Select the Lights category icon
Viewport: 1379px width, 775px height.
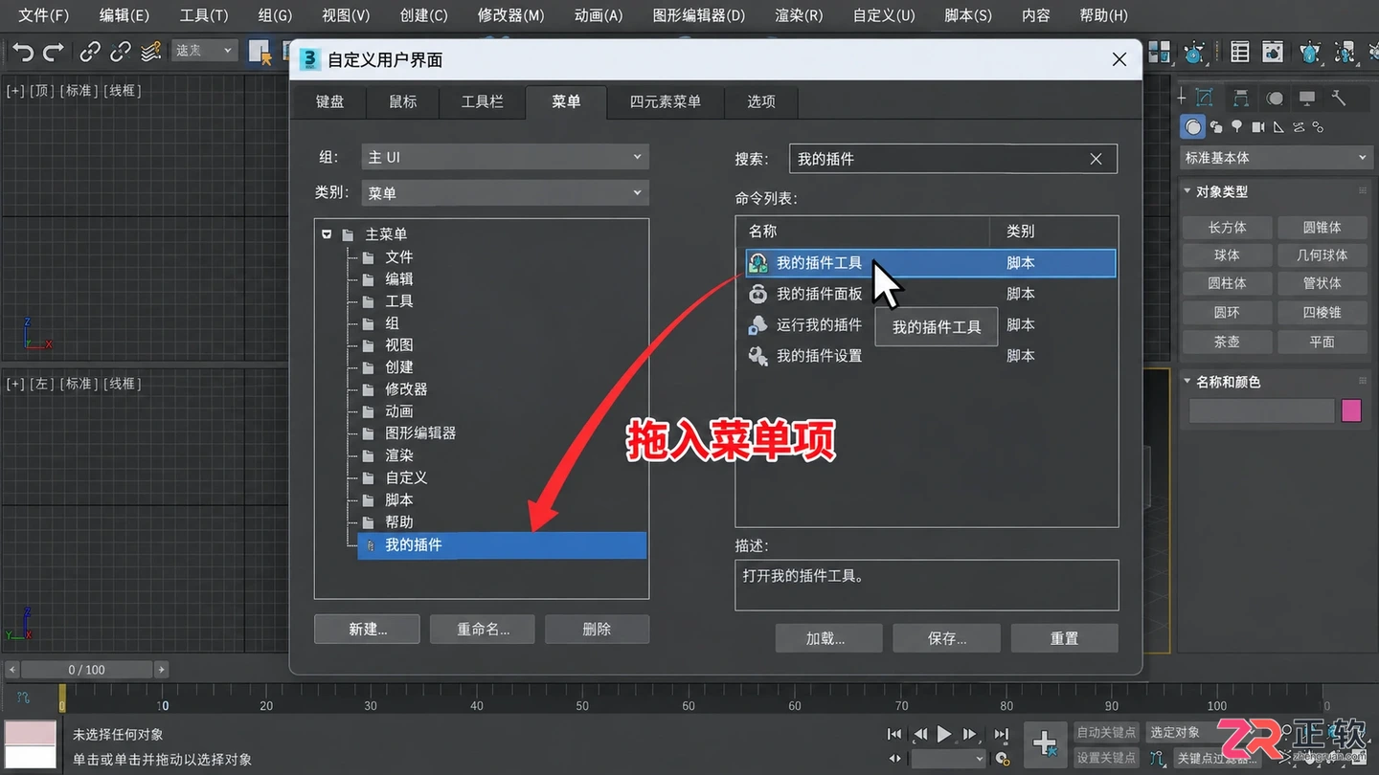(x=1237, y=126)
